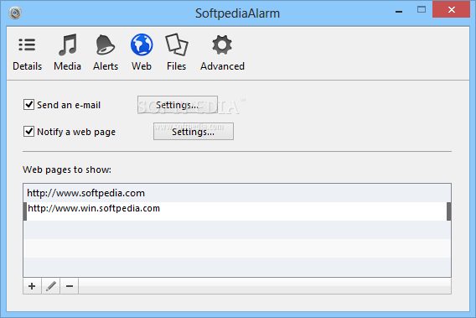Open the Files pages tab
Image resolution: width=476 pixels, height=318 pixels.
point(176,53)
